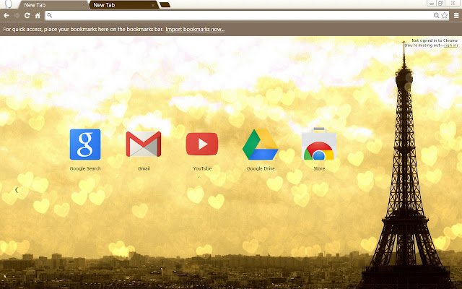Switch to the first New Tab
Screen dimensions: 462x289
click(53, 5)
